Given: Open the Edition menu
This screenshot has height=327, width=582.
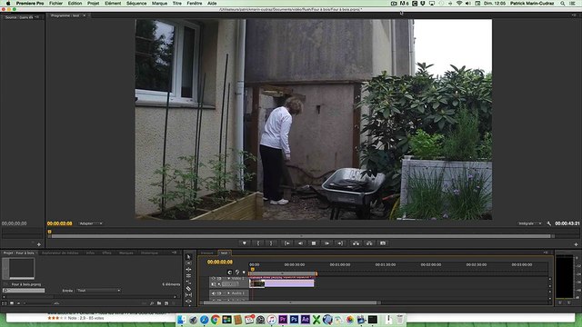Looking at the screenshot, I should (x=75, y=3).
